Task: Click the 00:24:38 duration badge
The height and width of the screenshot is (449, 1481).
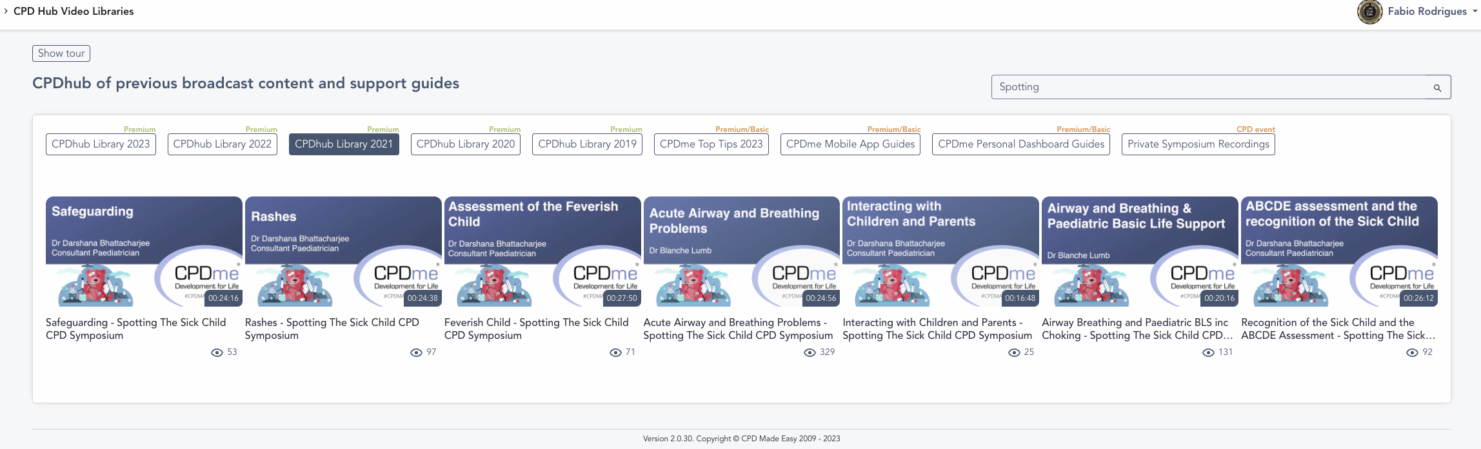Action: pyautogui.click(x=422, y=298)
